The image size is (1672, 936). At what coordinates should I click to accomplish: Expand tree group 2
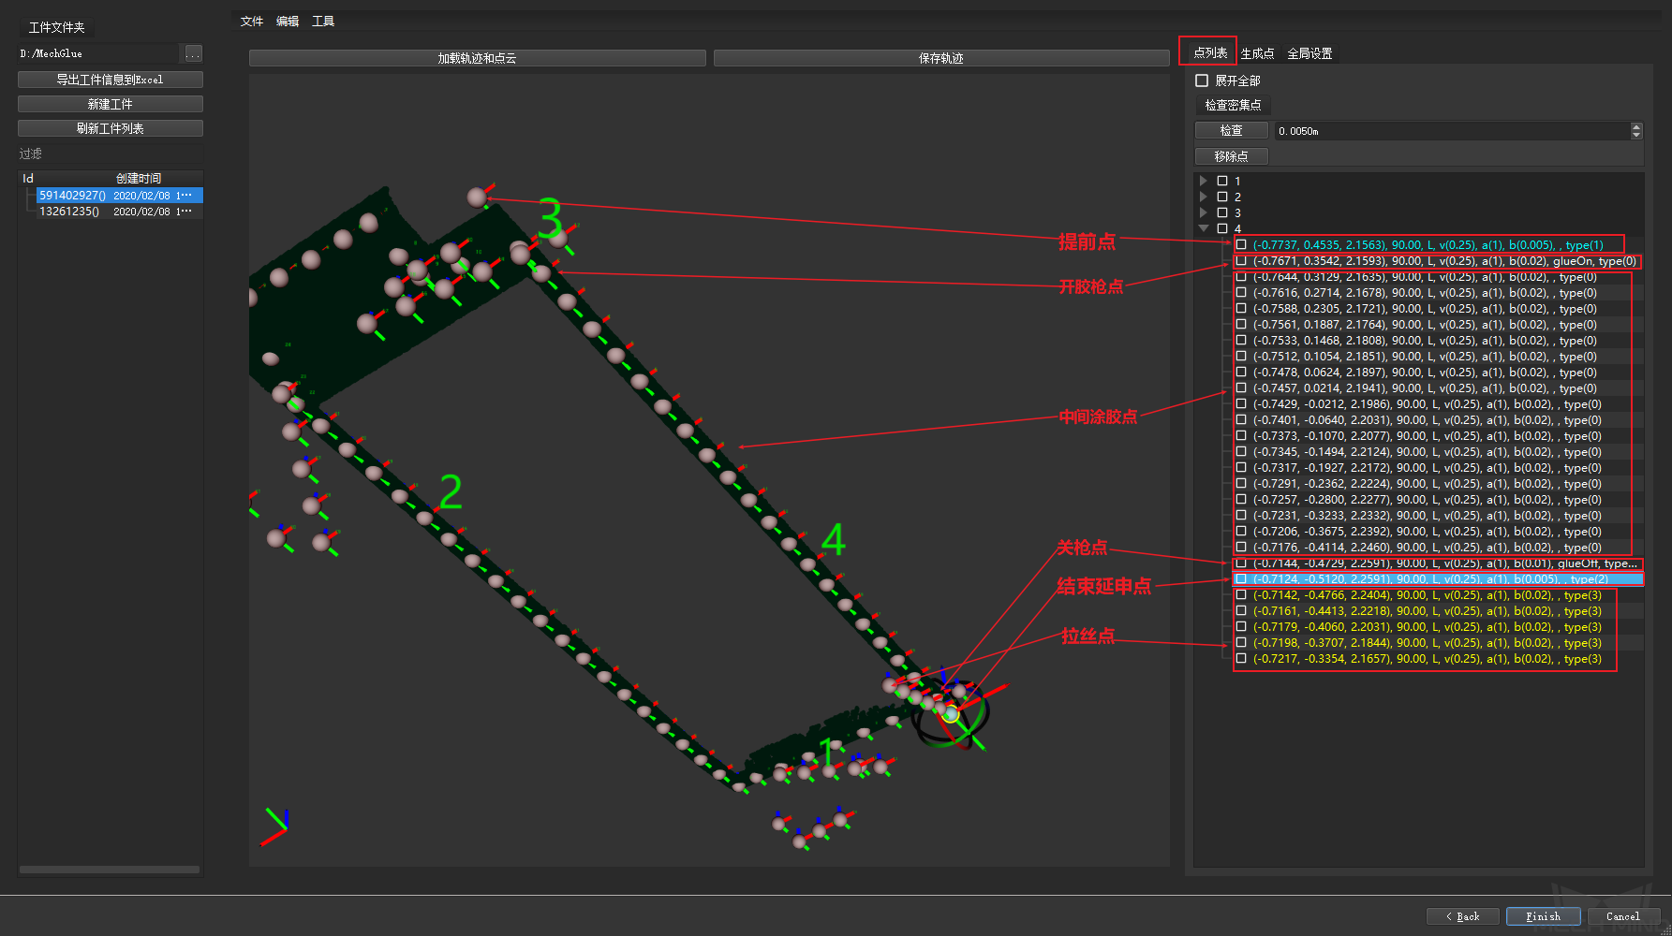pyautogui.click(x=1204, y=197)
